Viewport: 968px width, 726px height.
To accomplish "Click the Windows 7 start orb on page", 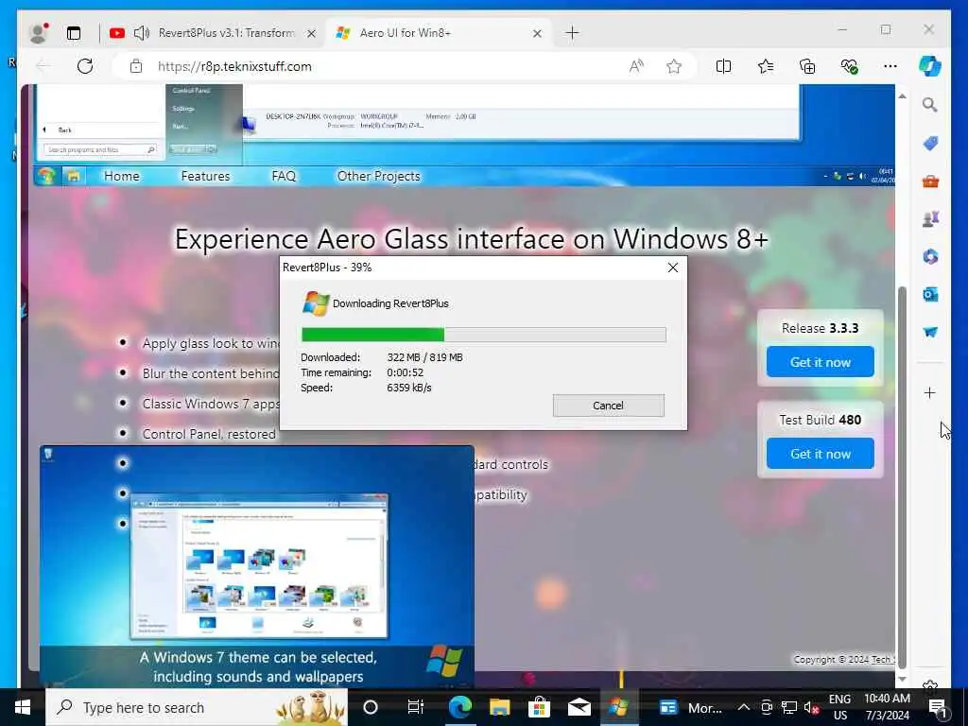I will [x=46, y=176].
